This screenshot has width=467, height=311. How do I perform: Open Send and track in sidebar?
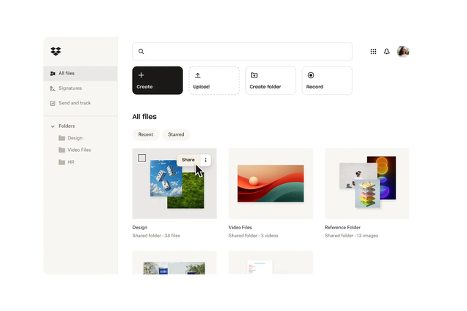(x=74, y=103)
